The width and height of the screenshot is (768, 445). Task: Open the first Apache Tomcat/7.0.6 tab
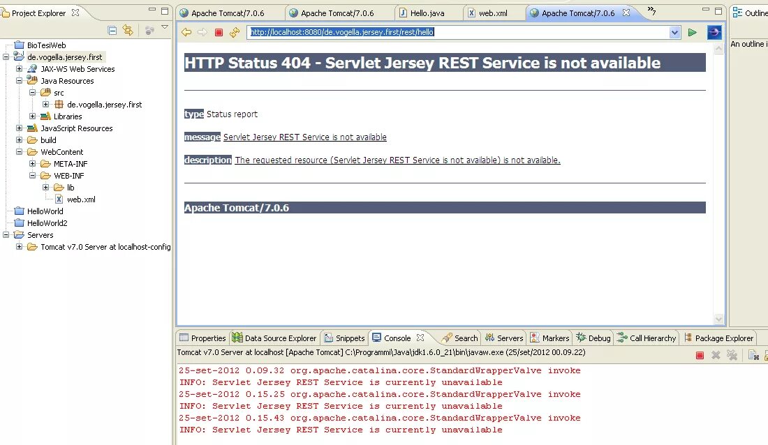(222, 13)
